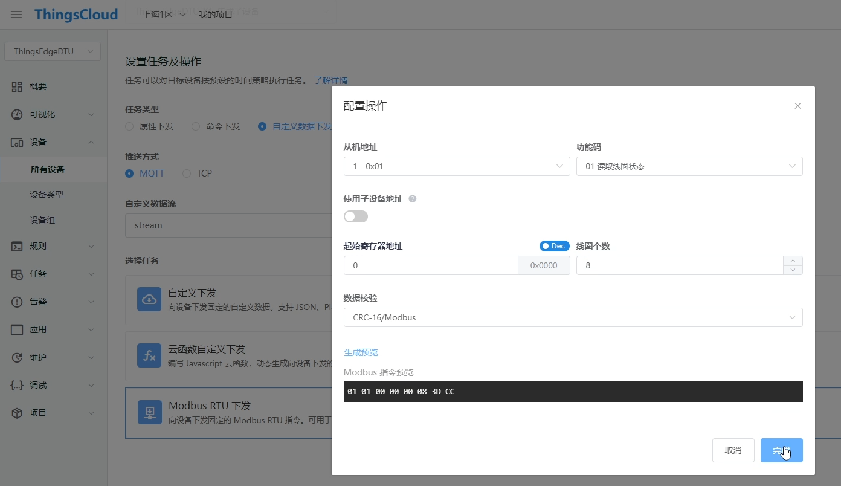Screen dimensions: 841x486
Task: Go to 我的项目
Action: click(216, 15)
